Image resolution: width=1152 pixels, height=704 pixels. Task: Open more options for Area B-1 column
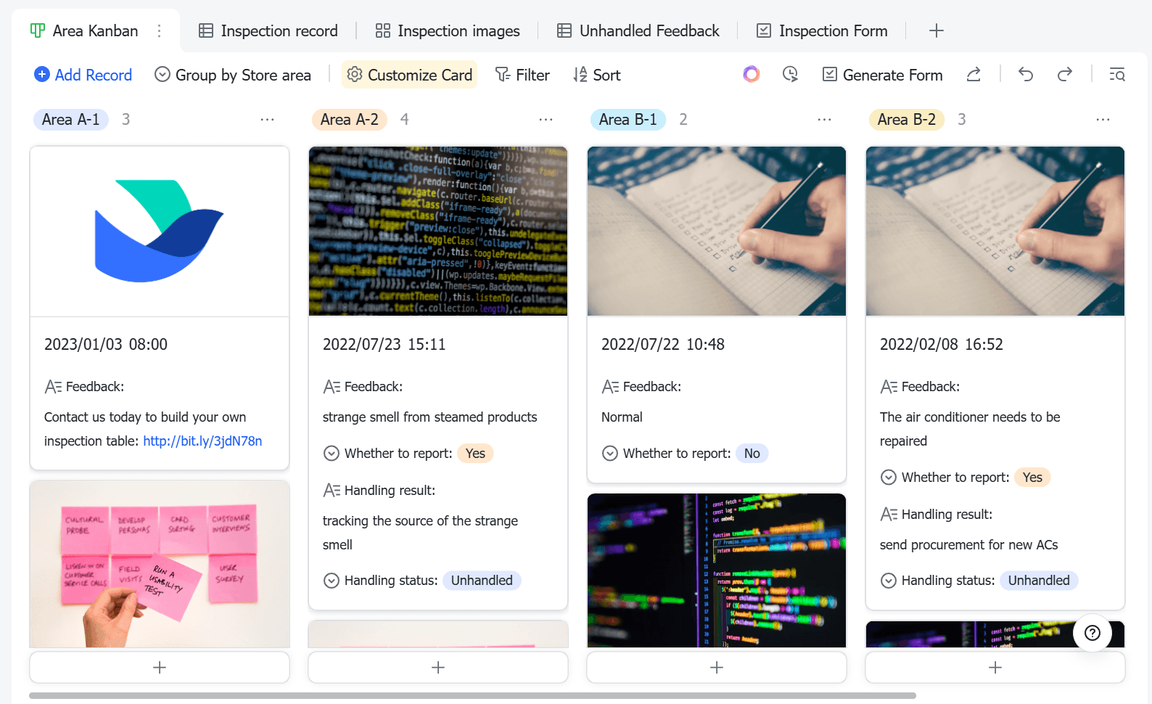[x=825, y=119]
